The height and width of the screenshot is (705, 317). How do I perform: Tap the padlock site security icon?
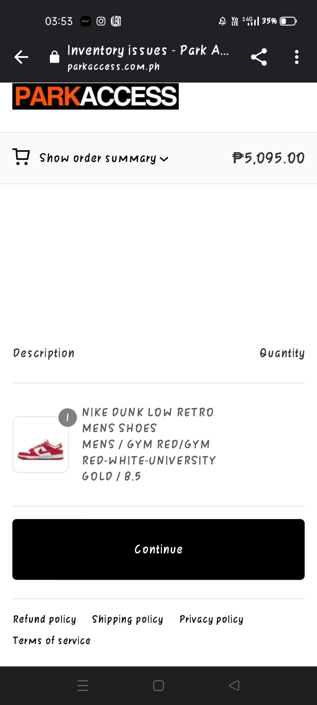pyautogui.click(x=54, y=57)
